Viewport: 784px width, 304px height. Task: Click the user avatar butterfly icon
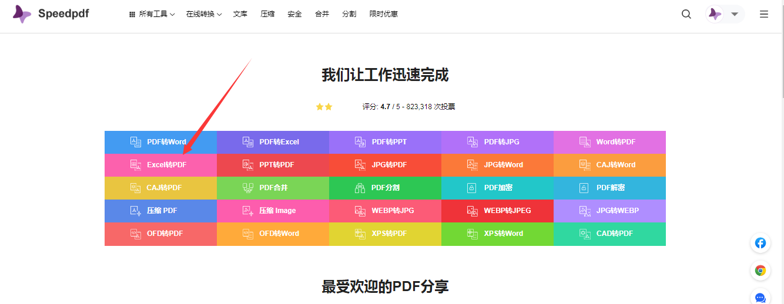point(715,14)
